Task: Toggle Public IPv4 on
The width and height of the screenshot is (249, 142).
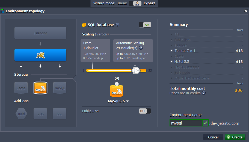Action: click(x=145, y=111)
